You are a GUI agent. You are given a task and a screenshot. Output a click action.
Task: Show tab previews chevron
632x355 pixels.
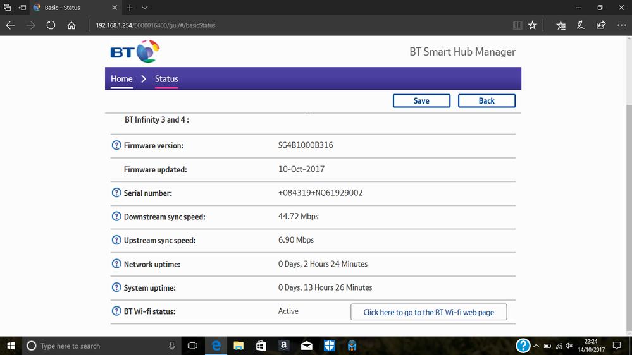144,8
